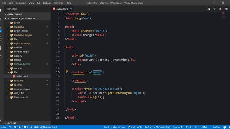Expand the leadsplus folder

[x=27, y=27]
